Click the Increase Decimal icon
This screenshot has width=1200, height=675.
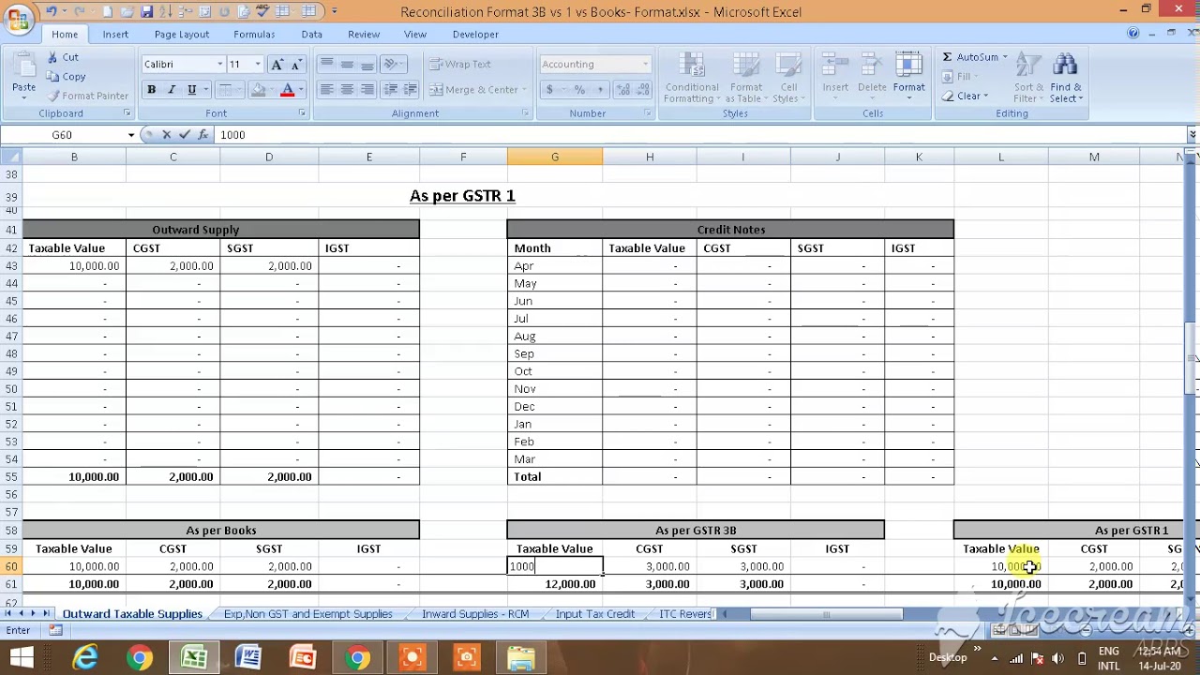pos(622,90)
